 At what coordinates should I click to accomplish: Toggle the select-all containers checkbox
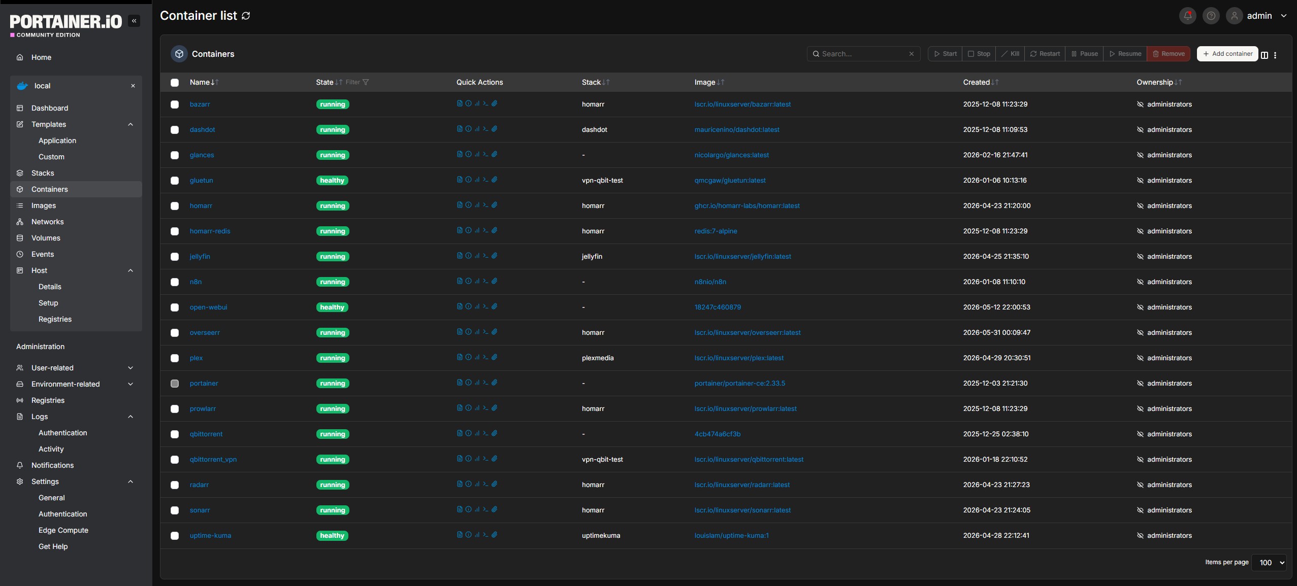click(x=175, y=82)
